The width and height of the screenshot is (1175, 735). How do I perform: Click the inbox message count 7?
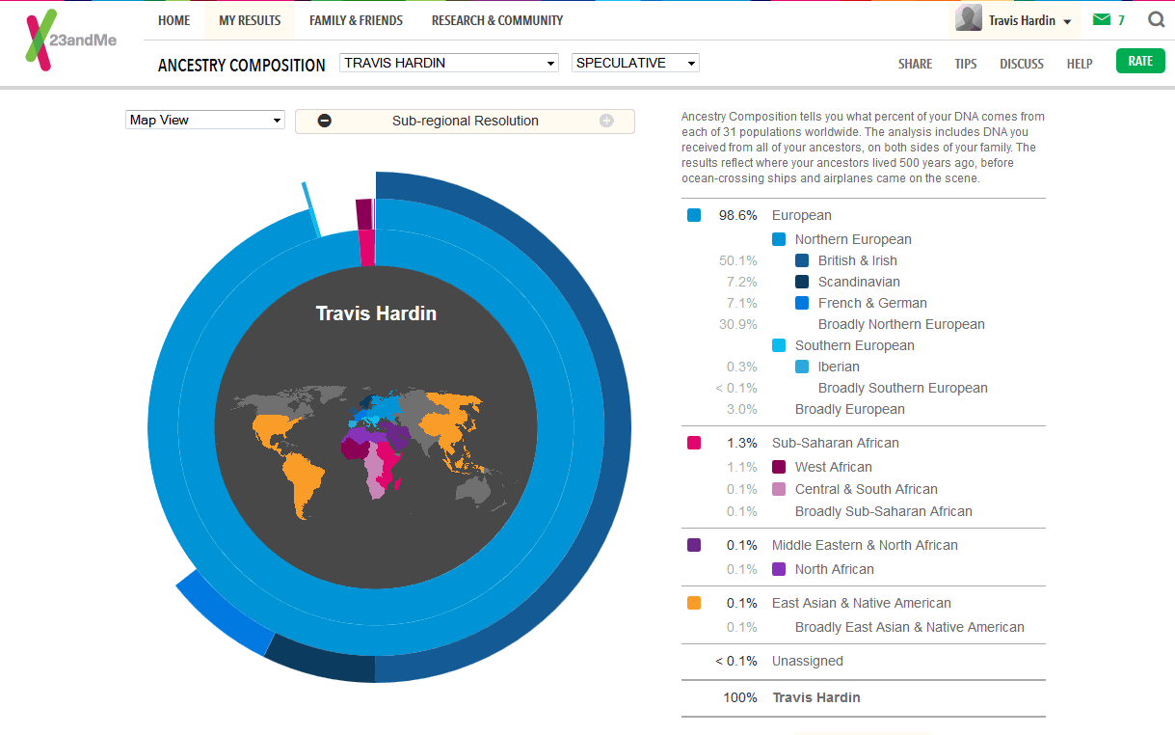click(1121, 20)
